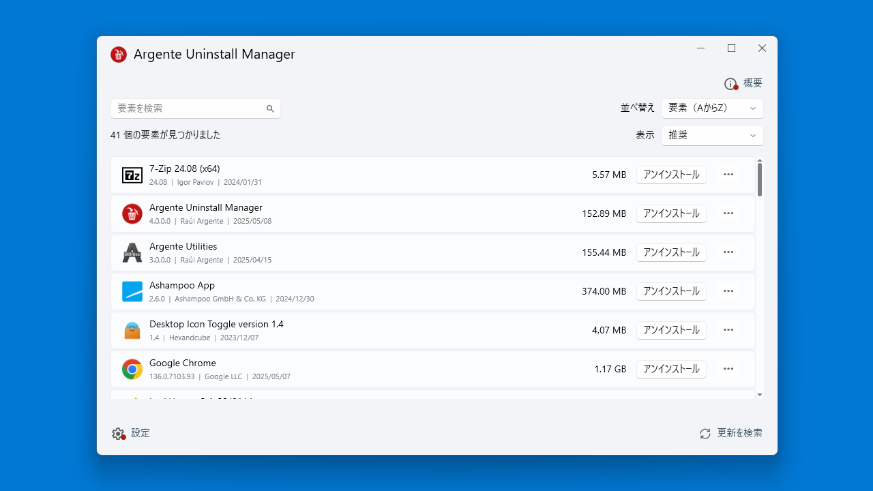Click the 5.57 MB size value
The height and width of the screenshot is (491, 873).
(609, 175)
